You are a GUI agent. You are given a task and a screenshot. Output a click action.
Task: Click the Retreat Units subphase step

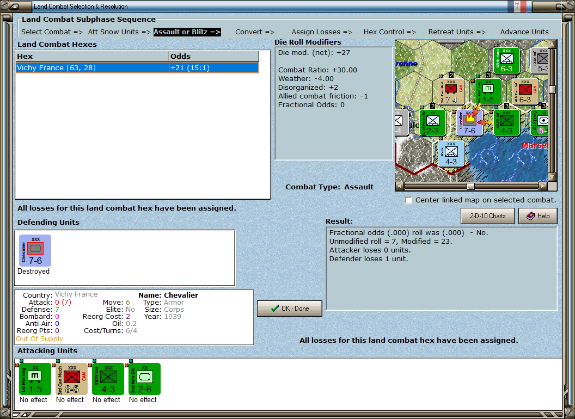tap(457, 32)
